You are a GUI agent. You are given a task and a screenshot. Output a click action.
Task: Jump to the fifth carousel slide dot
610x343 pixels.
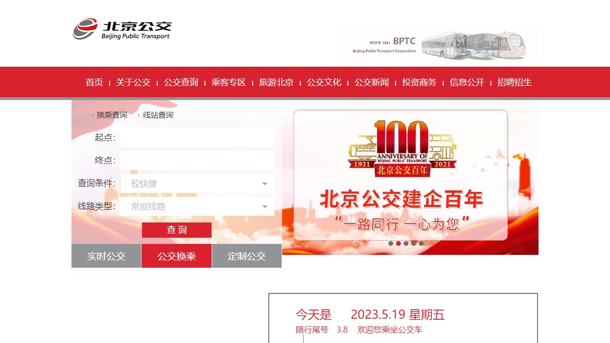(421, 243)
